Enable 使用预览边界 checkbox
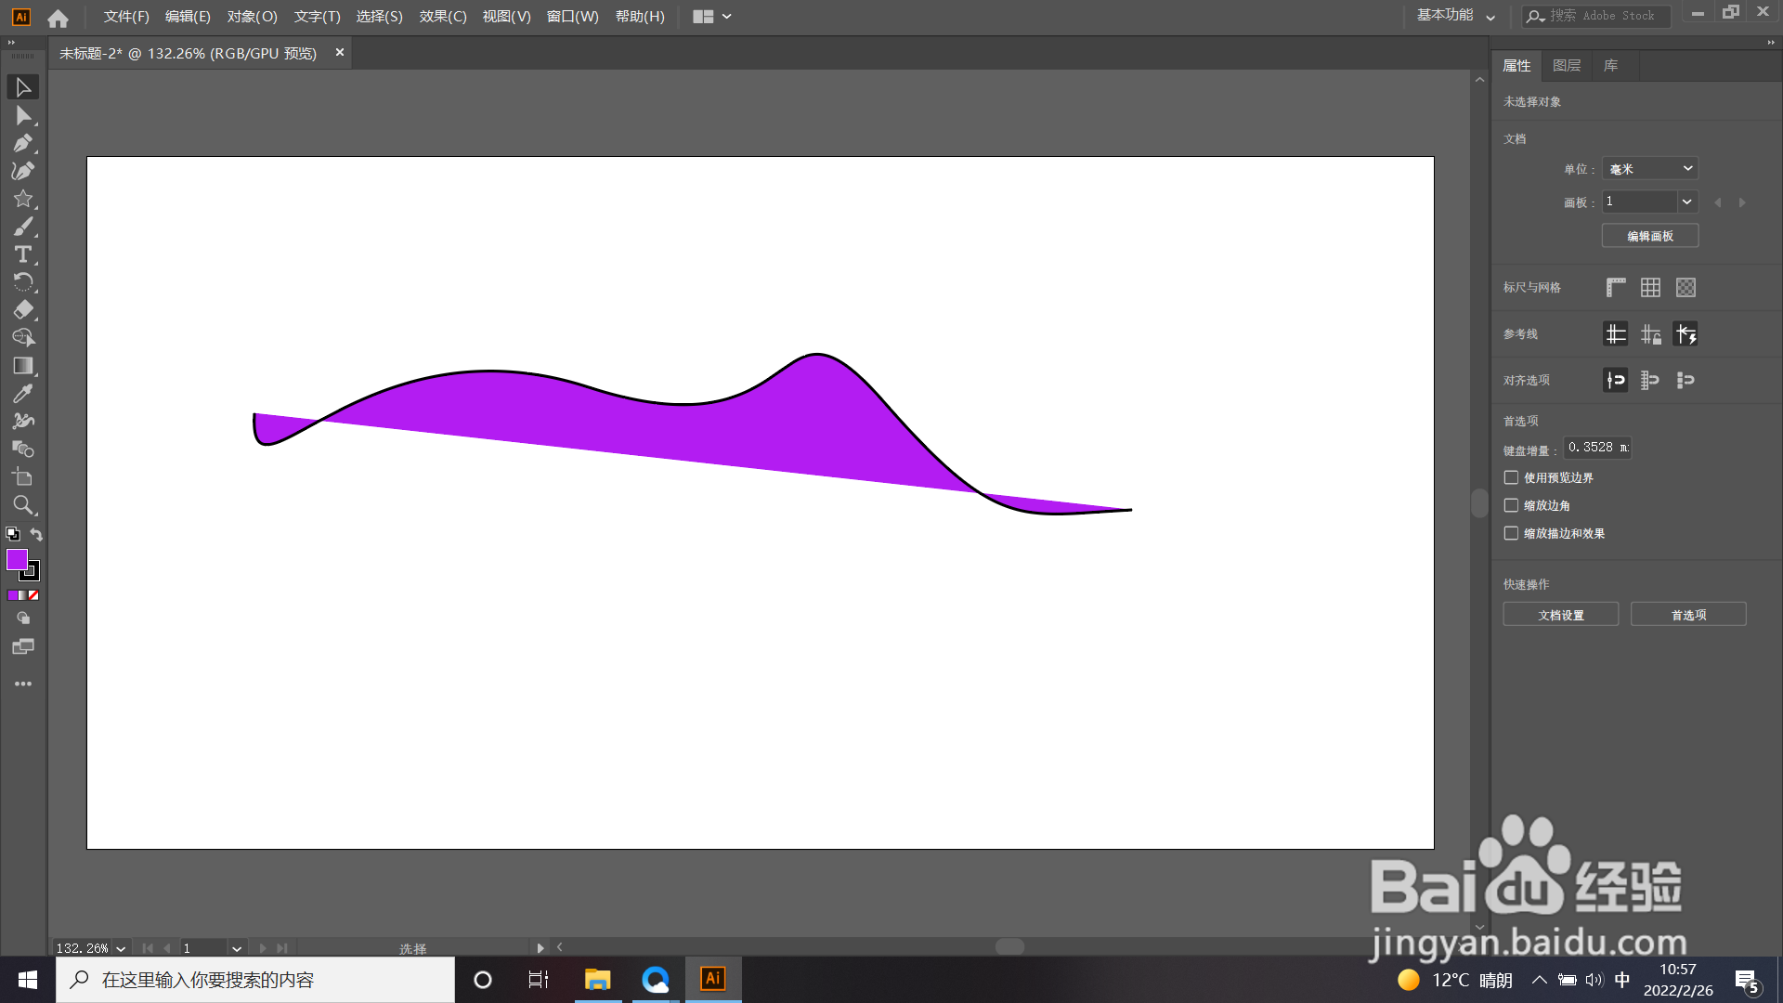This screenshot has height=1003, width=1783. coord(1511,477)
